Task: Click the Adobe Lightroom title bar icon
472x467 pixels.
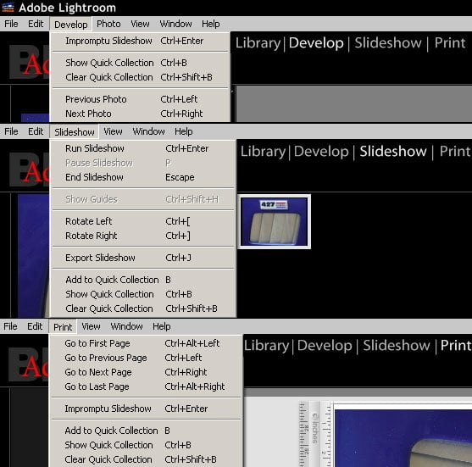Action: tap(8, 8)
